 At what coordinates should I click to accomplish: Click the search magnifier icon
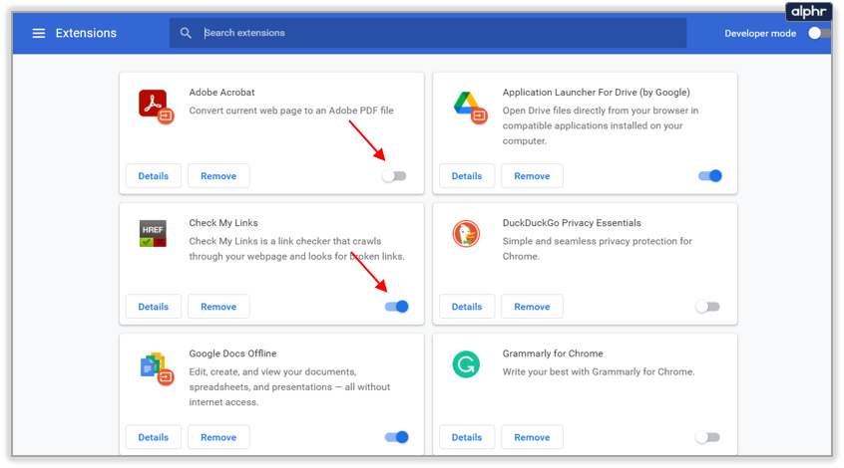point(186,33)
